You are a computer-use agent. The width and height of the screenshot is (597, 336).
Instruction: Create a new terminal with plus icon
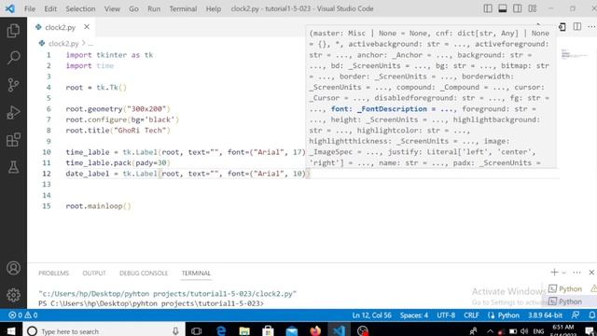[554, 273]
